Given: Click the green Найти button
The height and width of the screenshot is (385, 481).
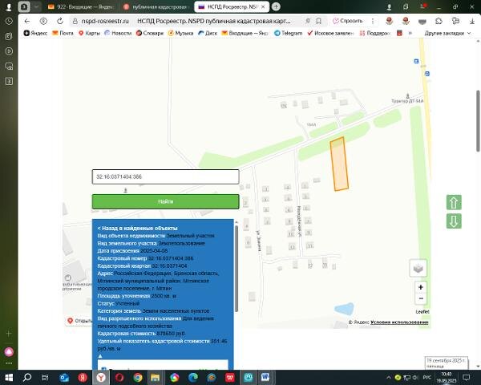Looking at the screenshot, I should point(165,201).
